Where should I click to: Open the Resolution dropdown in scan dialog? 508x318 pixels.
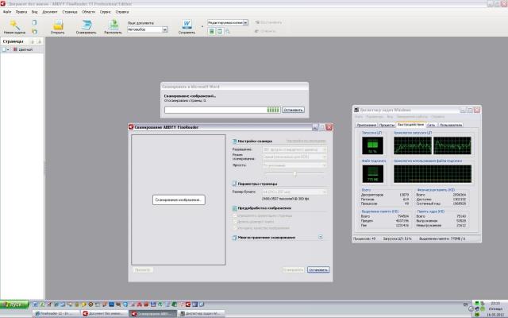294,149
